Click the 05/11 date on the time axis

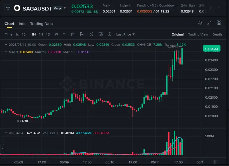[156, 162]
